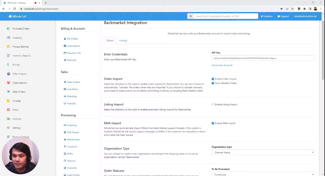
Task: Open Locations settings link
Action: point(72,146)
